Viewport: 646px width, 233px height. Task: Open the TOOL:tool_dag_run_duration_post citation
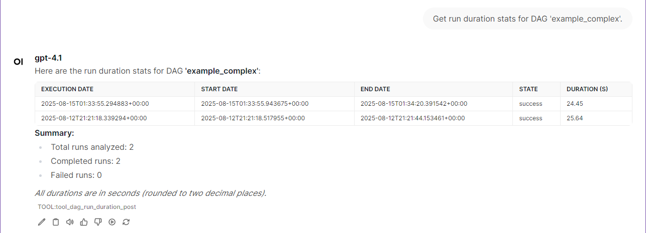87,206
